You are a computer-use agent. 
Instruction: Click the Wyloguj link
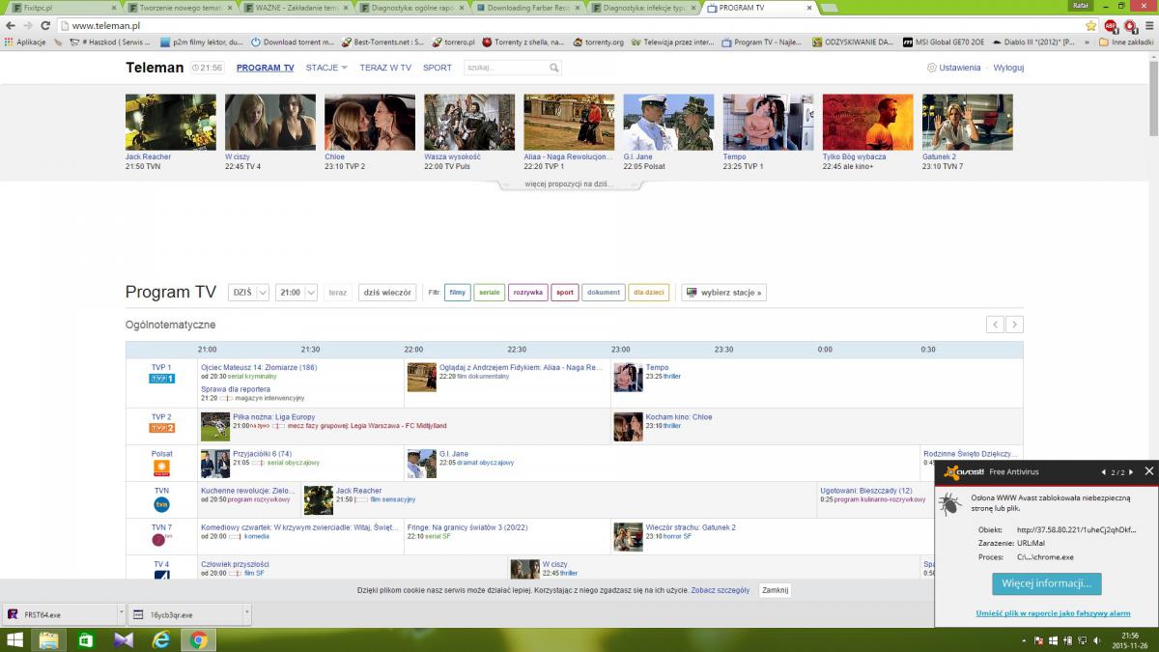(1008, 68)
